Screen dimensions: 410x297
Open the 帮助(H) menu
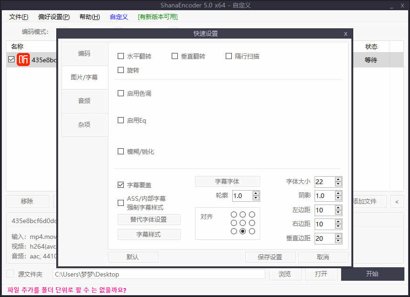coord(90,17)
